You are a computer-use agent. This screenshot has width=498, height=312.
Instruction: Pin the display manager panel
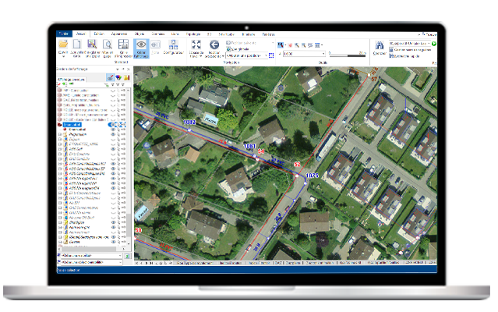(x=123, y=69)
